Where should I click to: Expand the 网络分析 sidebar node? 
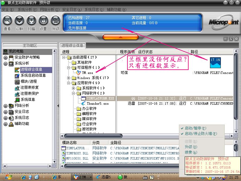pos(5,106)
